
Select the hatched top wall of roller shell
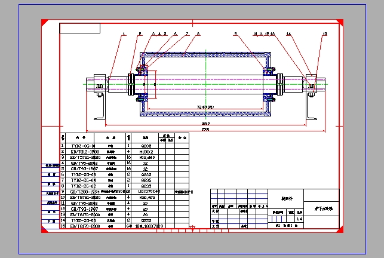tap(205, 56)
